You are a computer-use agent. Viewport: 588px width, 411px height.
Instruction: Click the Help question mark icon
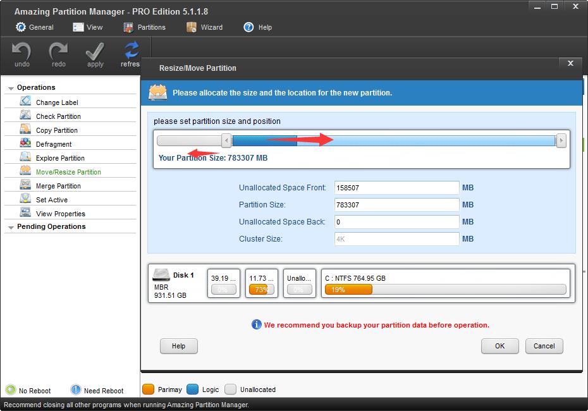pyautogui.click(x=248, y=27)
